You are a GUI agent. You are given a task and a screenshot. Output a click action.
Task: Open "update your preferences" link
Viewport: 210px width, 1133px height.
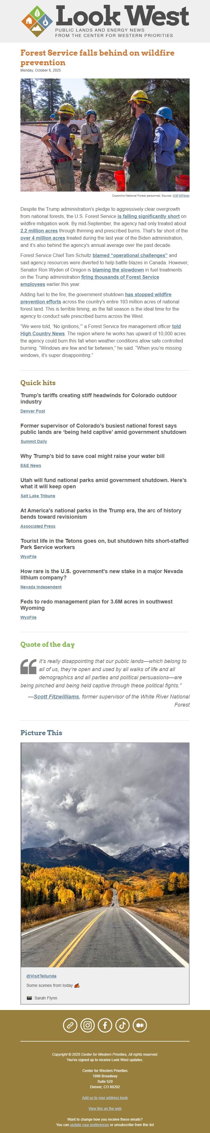click(x=89, y=1125)
